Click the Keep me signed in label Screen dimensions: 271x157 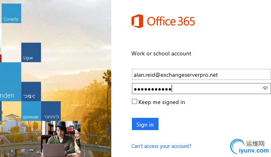[x=162, y=102]
